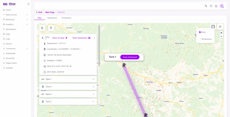
Task: Click the Temperature : 14.31º C reading
Action: point(56,43)
